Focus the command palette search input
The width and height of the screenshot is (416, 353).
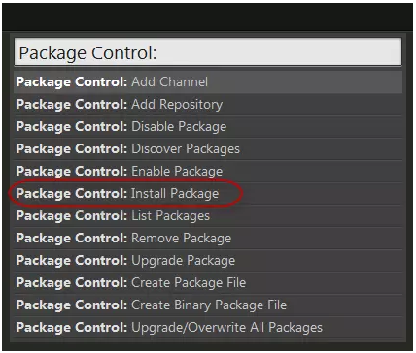[208, 52]
